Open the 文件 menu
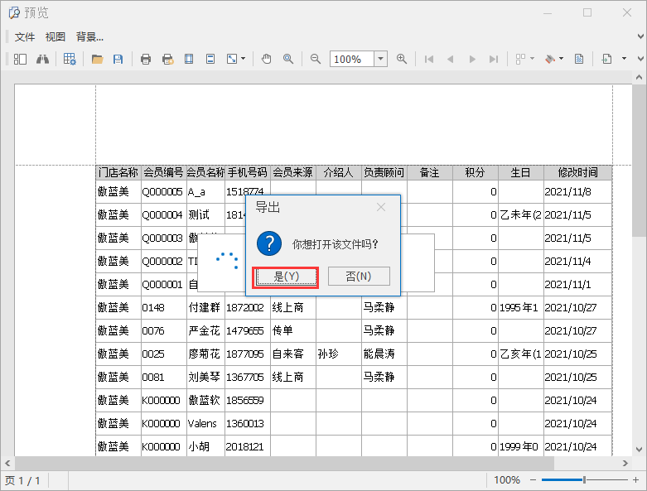This screenshot has height=491, width=647. pos(25,37)
